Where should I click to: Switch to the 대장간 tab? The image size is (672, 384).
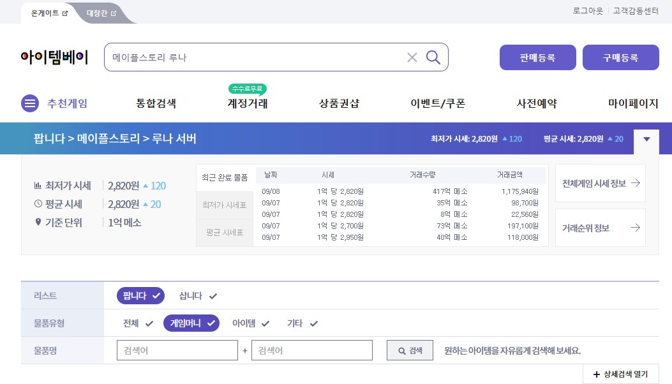tap(101, 13)
